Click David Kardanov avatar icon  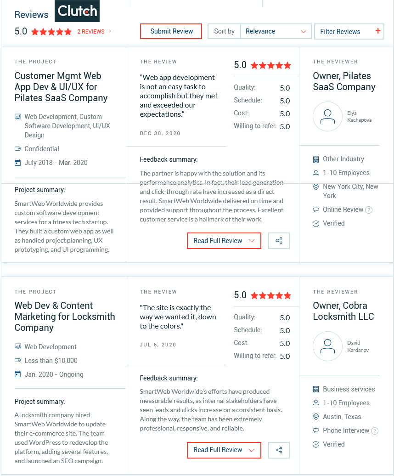tap(327, 346)
